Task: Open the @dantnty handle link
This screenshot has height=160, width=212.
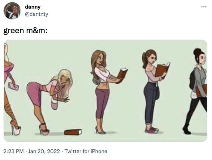Action: 36,14
